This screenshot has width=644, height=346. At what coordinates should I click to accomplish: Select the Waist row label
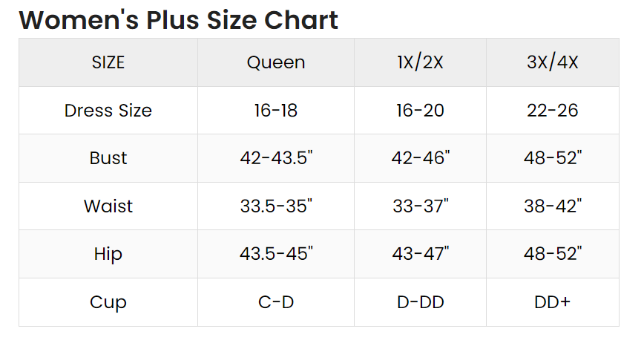[x=108, y=206]
